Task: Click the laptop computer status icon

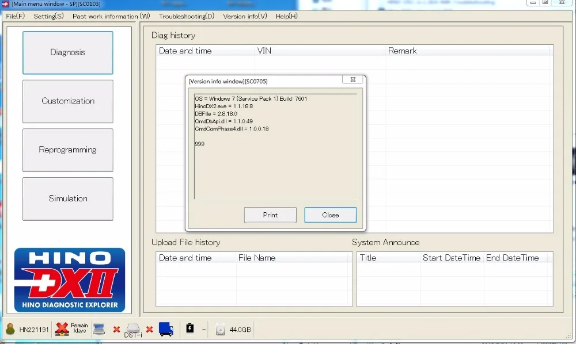Action: (x=99, y=329)
